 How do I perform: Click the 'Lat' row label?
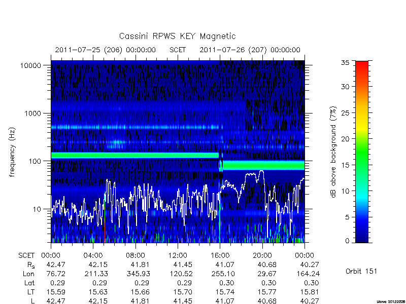[29, 283]
